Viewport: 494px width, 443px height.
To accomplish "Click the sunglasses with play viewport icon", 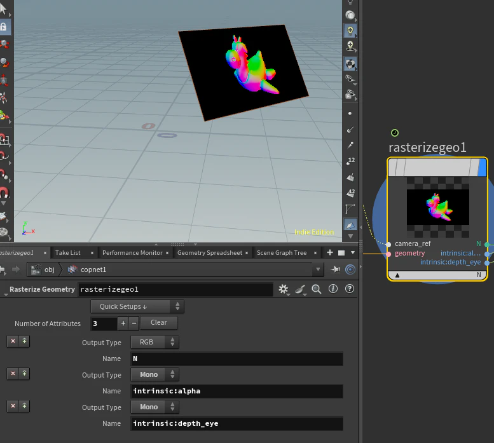I will pyautogui.click(x=350, y=94).
